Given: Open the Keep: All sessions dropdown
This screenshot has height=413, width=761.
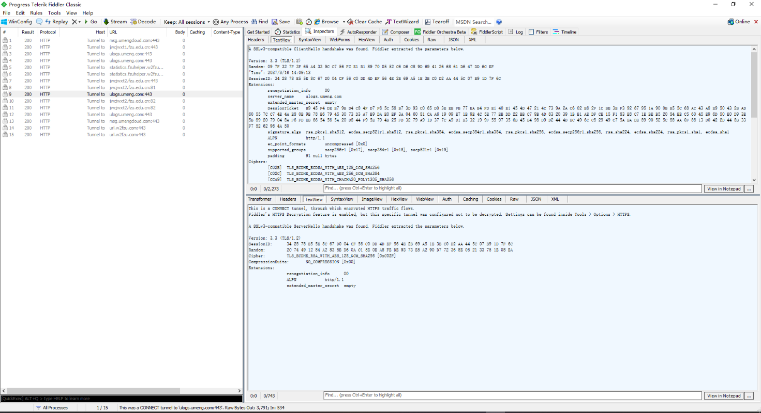Looking at the screenshot, I should pos(186,22).
